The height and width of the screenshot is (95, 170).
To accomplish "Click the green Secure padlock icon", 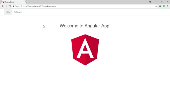I will 14,6.
